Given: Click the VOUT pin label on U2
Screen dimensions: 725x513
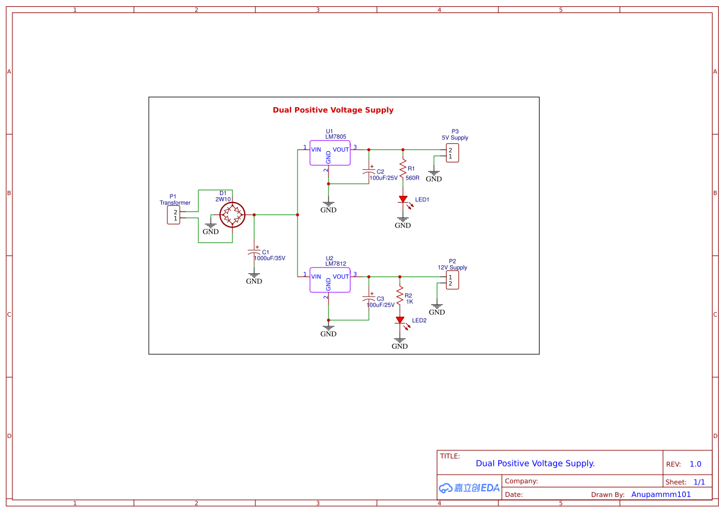Looking at the screenshot, I should [x=340, y=276].
